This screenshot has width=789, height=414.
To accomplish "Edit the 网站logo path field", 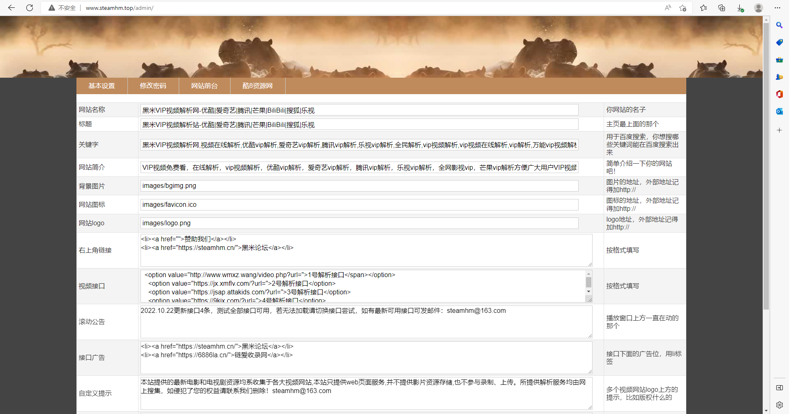I will coord(359,223).
